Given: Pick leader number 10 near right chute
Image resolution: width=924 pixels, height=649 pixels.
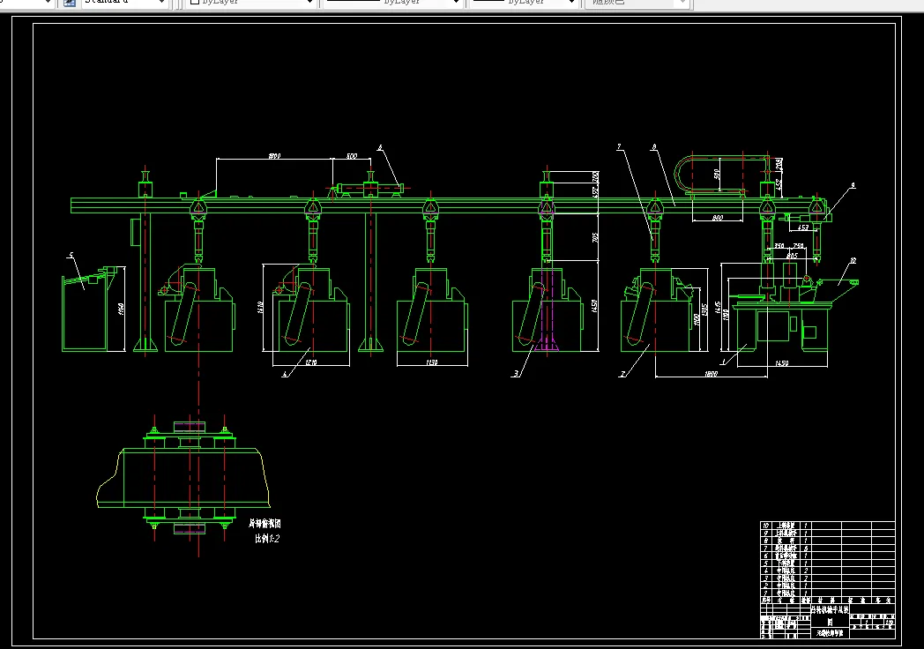Looking at the screenshot, I should point(853,260).
